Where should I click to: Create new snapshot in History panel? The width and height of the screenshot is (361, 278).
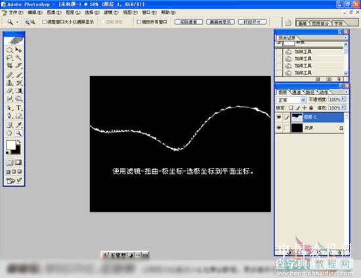pos(329,79)
